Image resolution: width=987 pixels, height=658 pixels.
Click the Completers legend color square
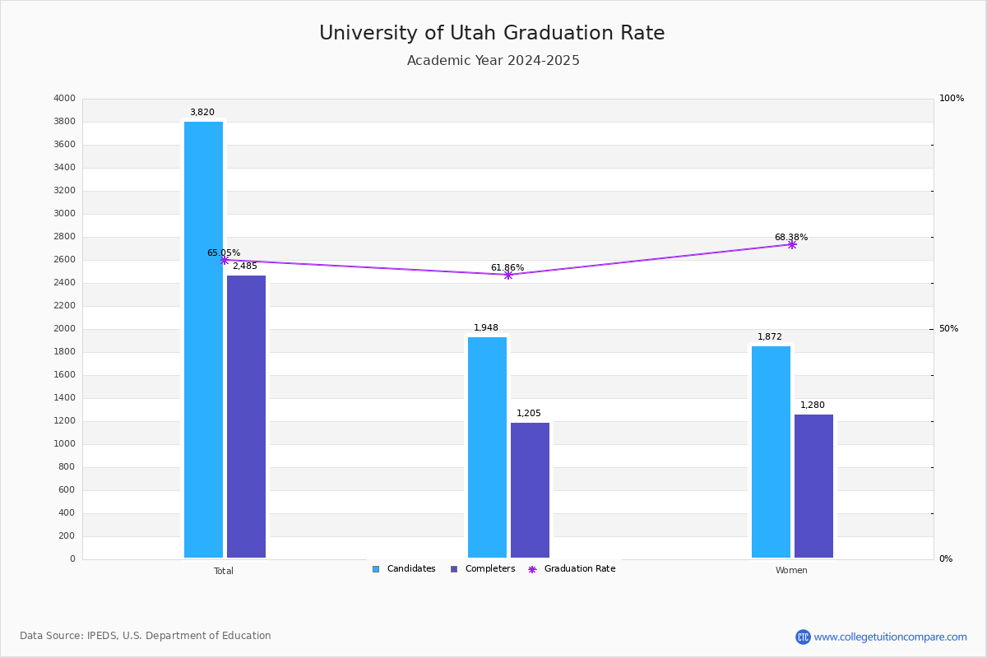(x=454, y=569)
